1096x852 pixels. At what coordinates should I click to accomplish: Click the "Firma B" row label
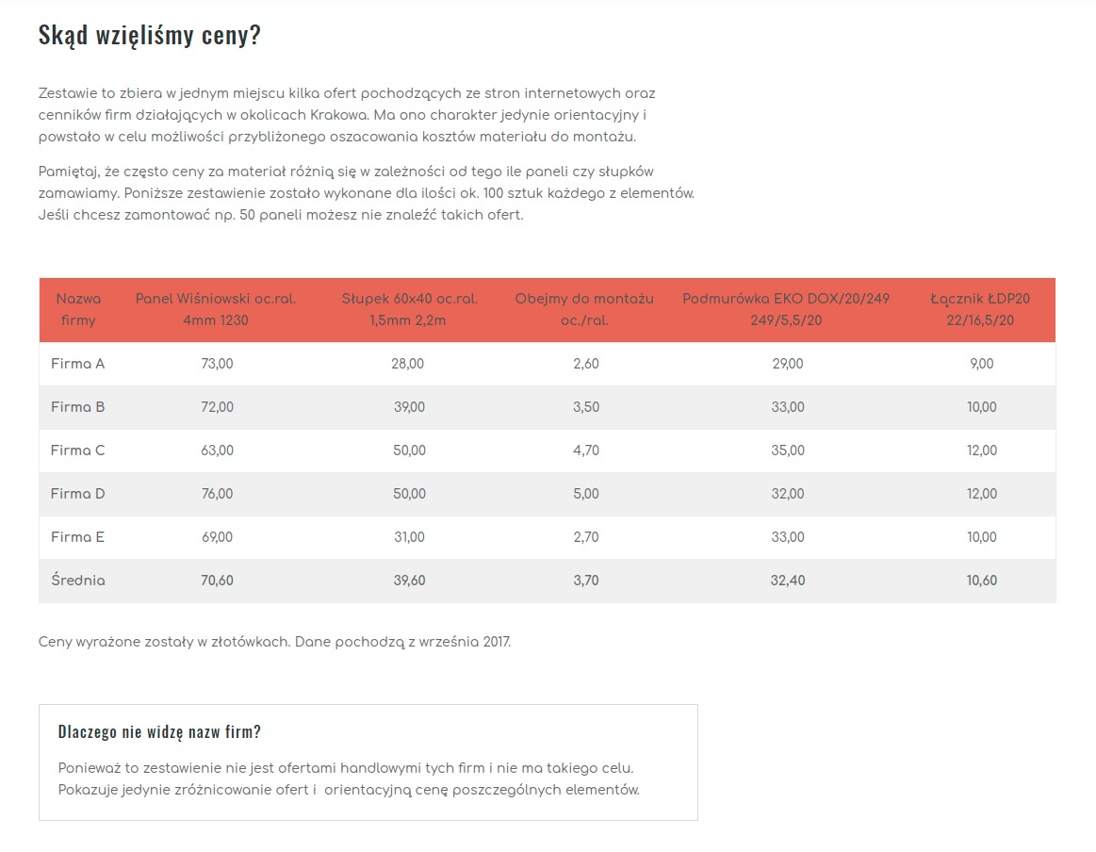[x=78, y=407]
